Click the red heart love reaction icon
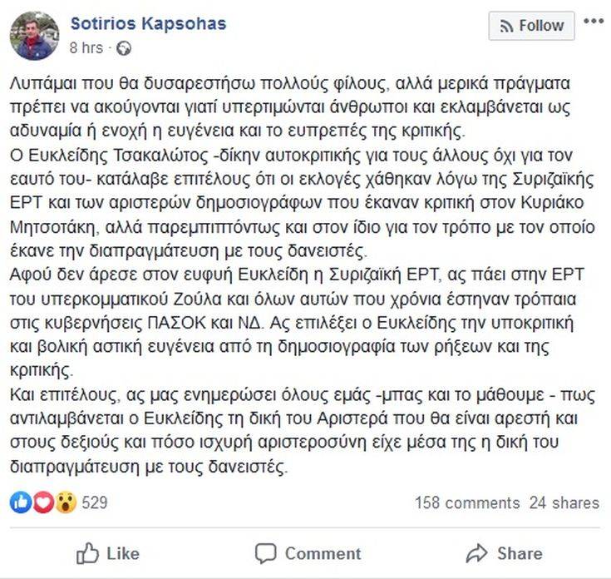 click(42, 502)
